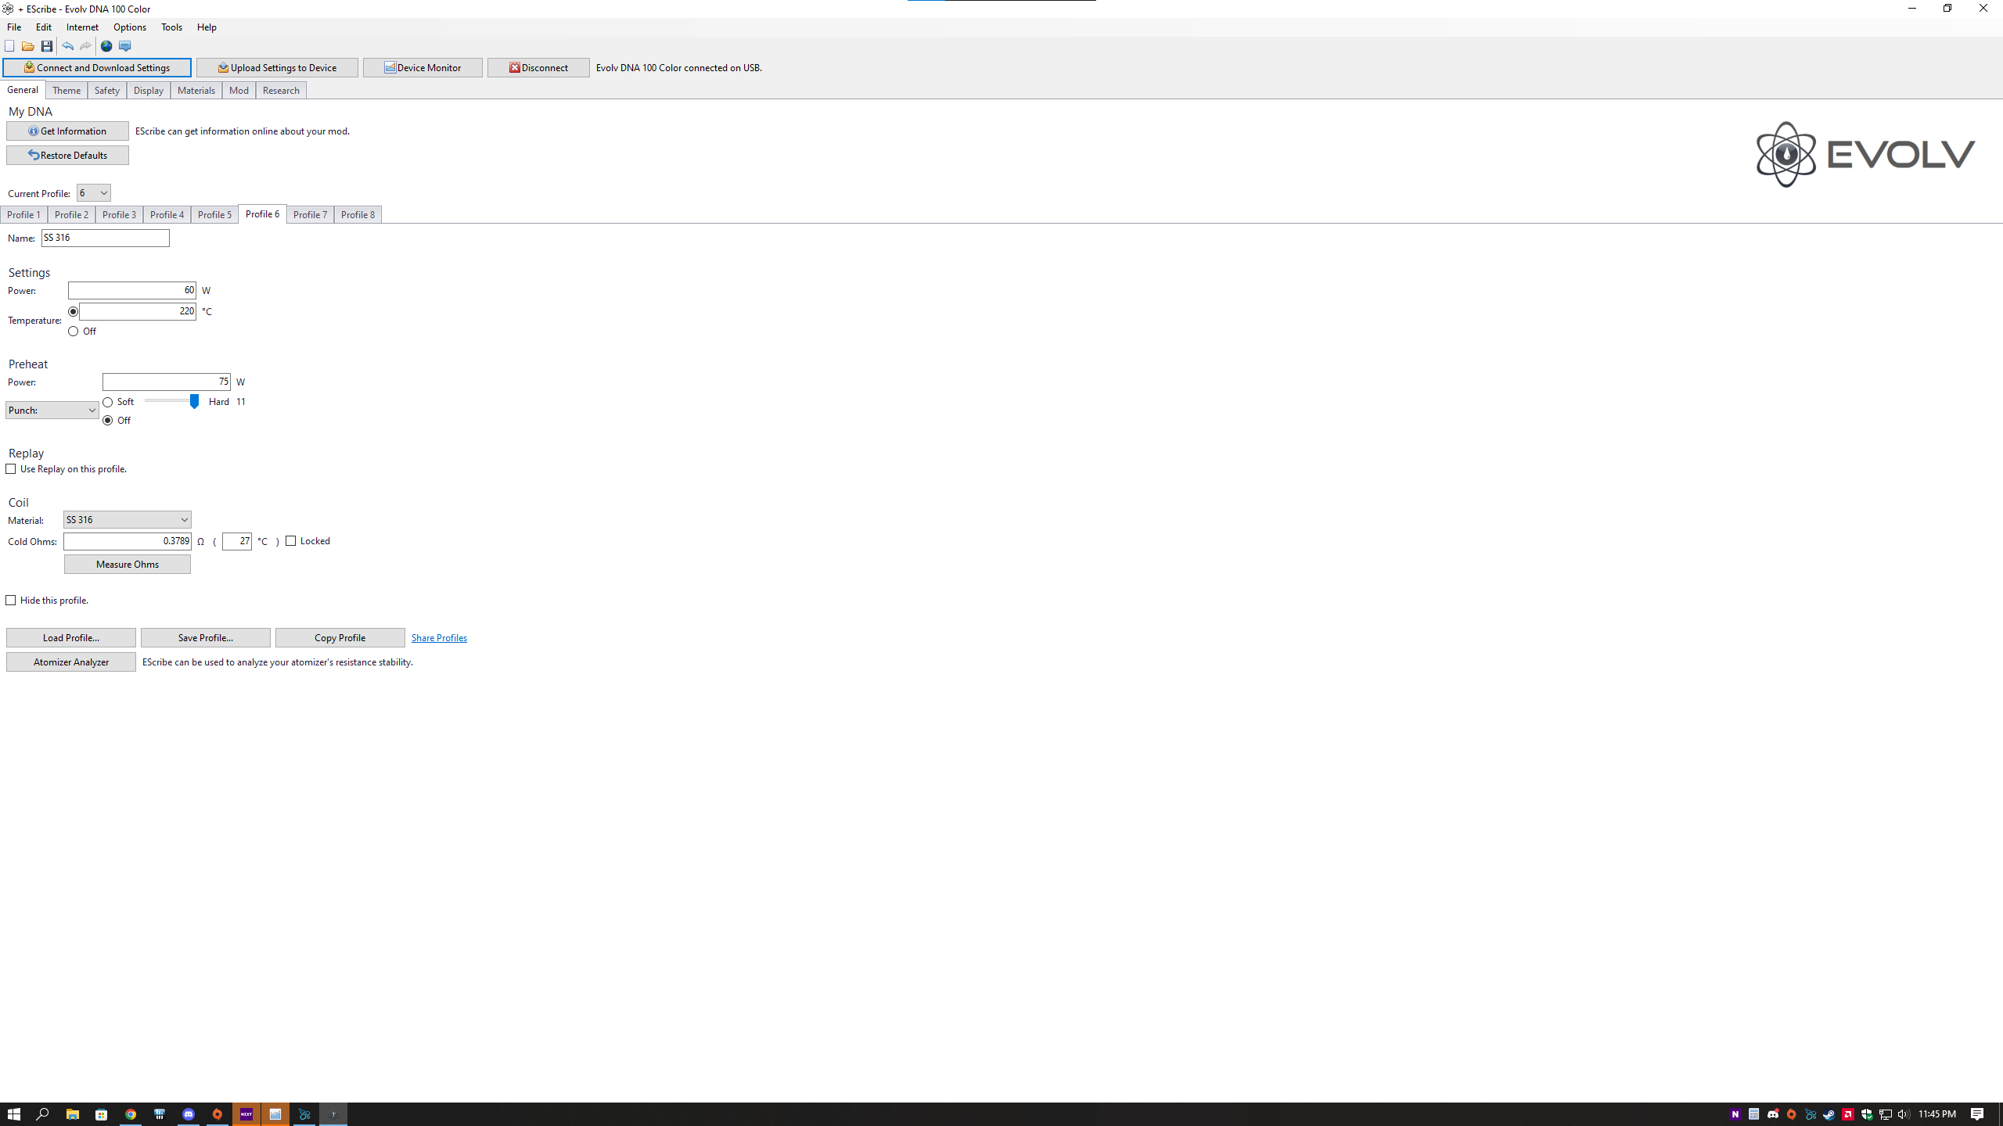
Task: Open Discord from the taskbar
Action: pos(189,1114)
